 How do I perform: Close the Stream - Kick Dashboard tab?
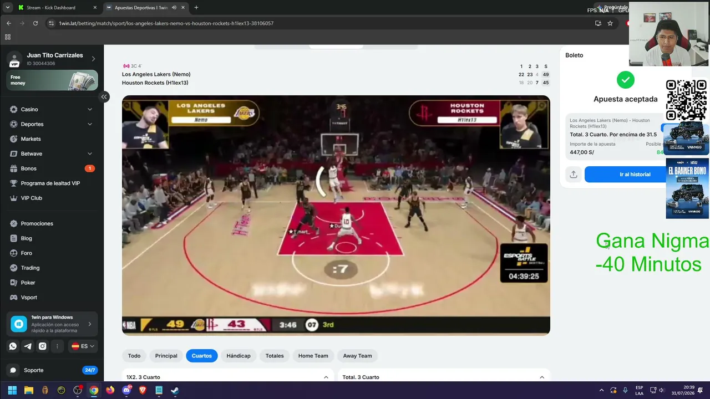click(95, 8)
